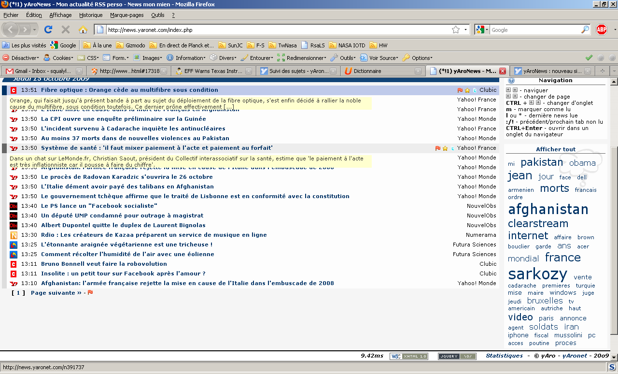This screenshot has width=618, height=374.
Task: Click the Adblock Plus ABP icon
Action: point(601,29)
